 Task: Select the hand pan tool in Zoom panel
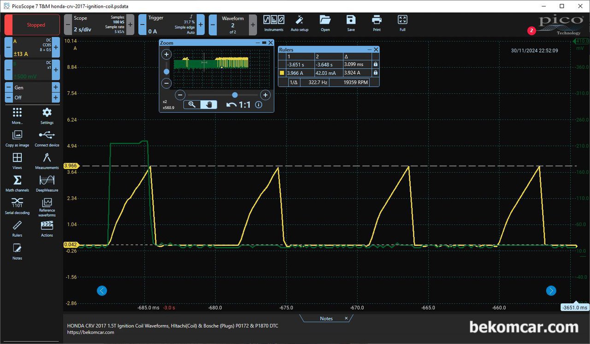click(x=209, y=105)
